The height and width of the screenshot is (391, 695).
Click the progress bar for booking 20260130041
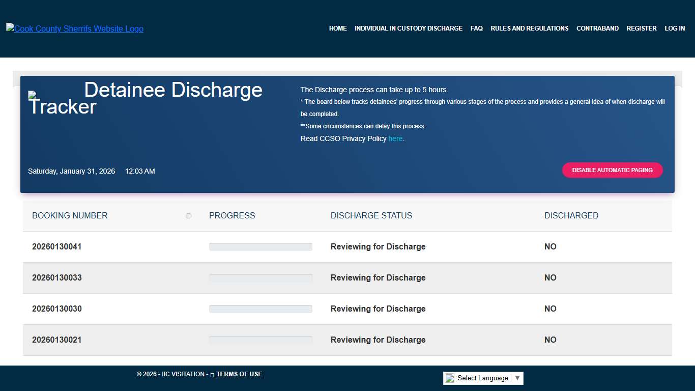pos(260,246)
